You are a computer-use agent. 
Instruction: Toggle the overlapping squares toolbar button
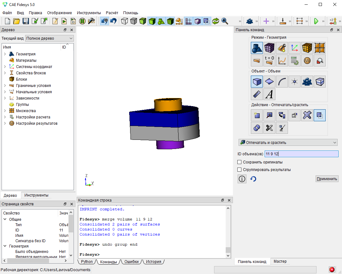point(207,21)
